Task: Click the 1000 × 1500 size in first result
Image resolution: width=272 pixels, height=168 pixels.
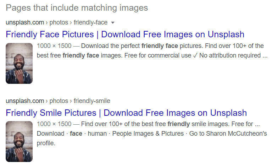Action: point(54,46)
